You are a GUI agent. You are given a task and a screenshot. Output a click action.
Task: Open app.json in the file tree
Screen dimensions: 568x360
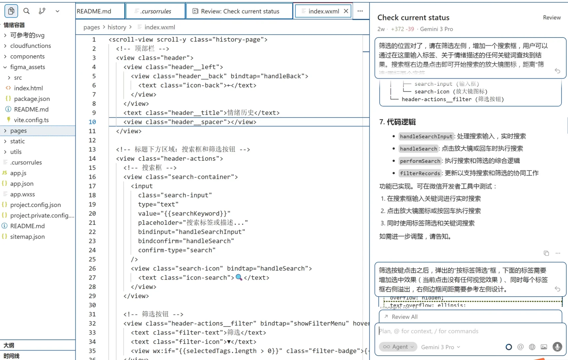point(38,184)
